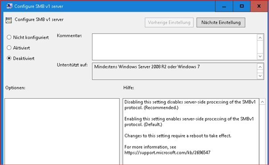Image resolution: width=269 pixels, height=165 pixels.
Task: Click the Kommentar scroll down arrow
Action: (260, 56)
